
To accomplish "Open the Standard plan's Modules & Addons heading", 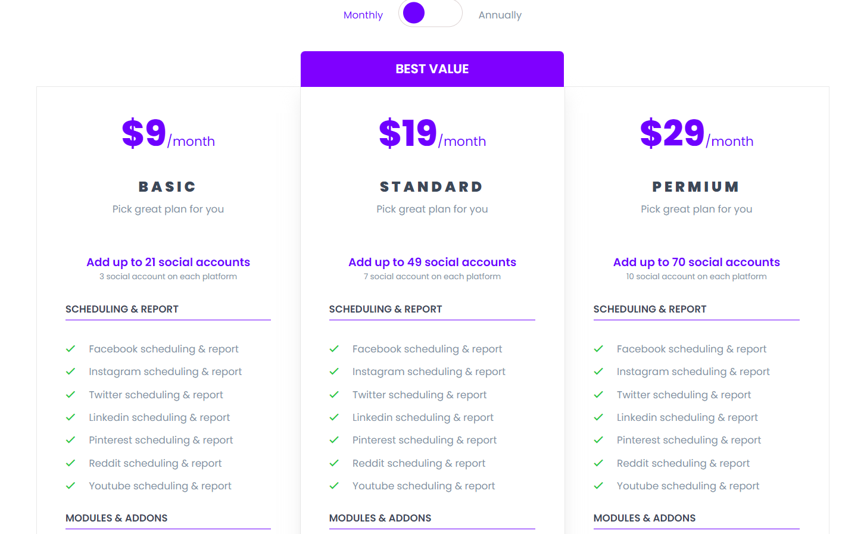I will (380, 518).
